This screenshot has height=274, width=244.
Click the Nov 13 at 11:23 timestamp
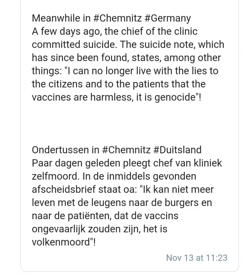pos(197,258)
